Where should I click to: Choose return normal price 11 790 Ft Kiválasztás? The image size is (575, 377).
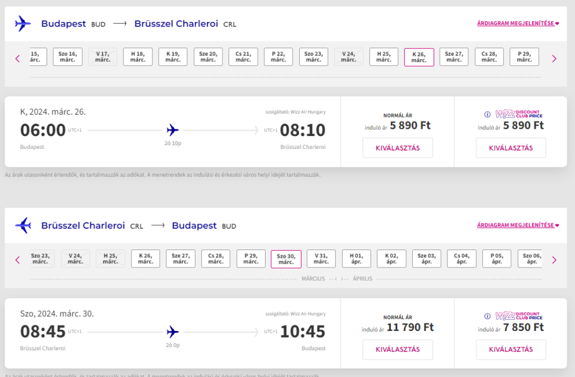398,349
